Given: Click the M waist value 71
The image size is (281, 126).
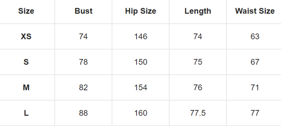Looking at the screenshot, I should [255, 87].
